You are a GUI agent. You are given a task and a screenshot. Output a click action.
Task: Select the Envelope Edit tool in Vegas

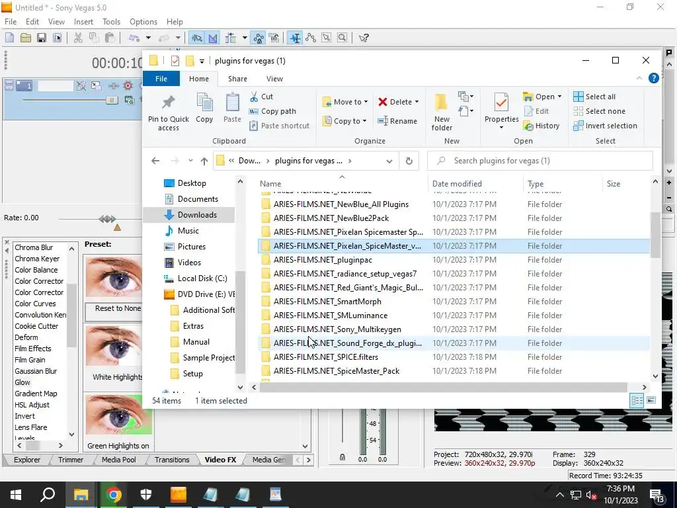tap(311, 38)
